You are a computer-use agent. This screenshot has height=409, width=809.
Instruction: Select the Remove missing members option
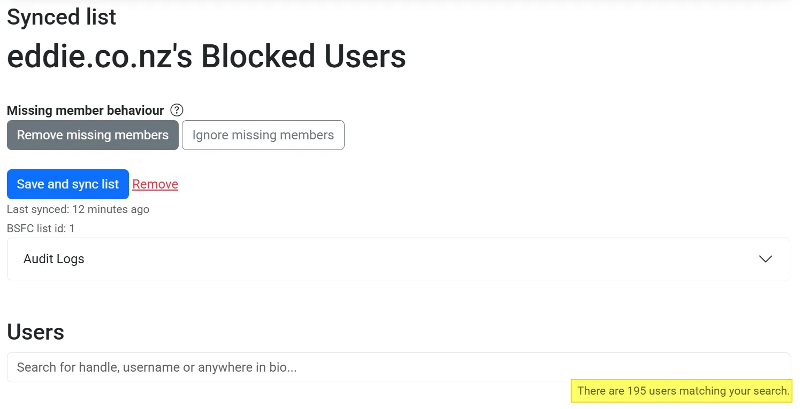pos(93,135)
